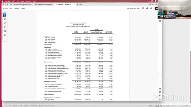Click Total Support Services row label
The height and width of the screenshot is (107, 191).
(50, 81)
